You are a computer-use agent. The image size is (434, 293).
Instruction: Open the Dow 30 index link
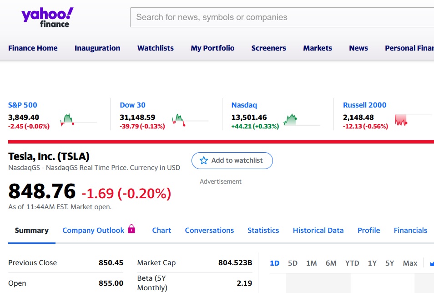point(132,105)
